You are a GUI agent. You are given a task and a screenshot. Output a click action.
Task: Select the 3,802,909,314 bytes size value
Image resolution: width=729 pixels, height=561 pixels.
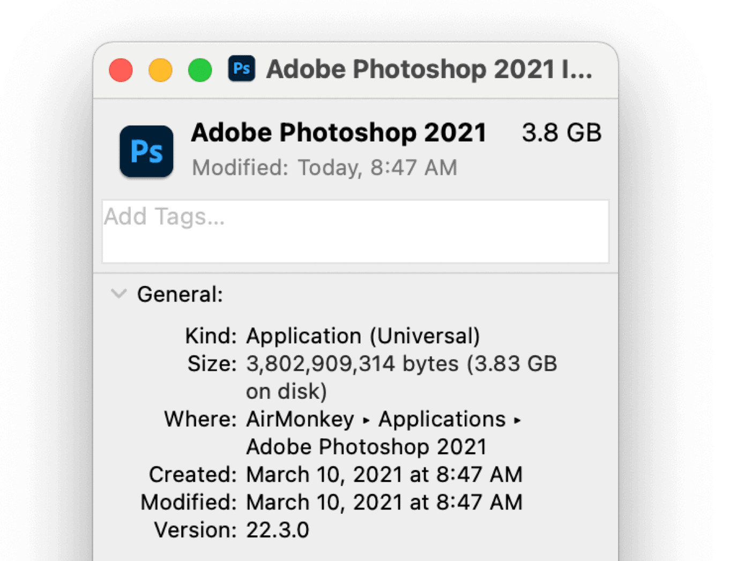click(352, 364)
